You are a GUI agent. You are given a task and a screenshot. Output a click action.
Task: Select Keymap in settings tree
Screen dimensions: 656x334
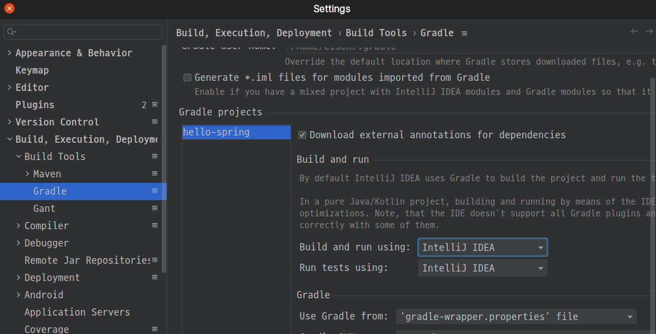(32, 70)
